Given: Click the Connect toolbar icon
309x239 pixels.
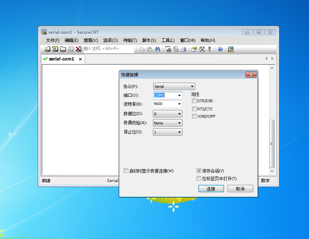Looking at the screenshot, I should [47, 49].
